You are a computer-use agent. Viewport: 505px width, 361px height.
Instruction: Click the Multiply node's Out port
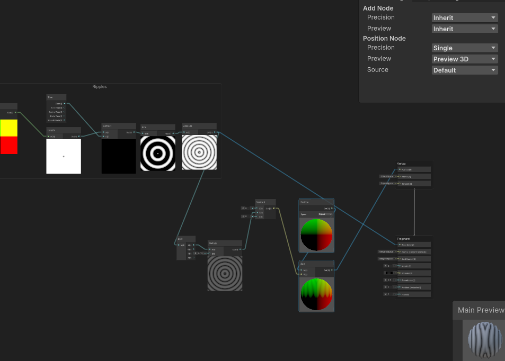click(x=240, y=249)
